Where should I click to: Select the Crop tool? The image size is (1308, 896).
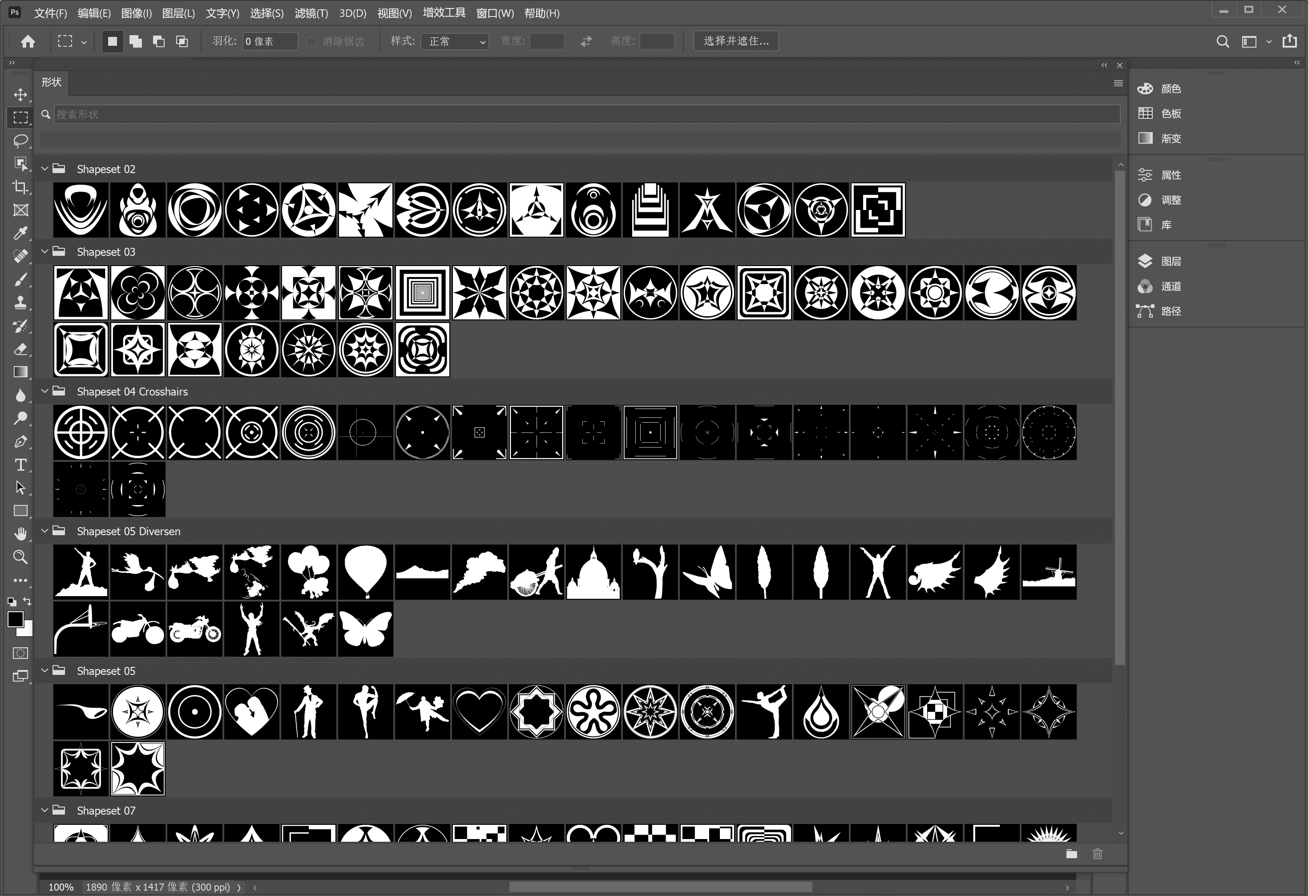point(21,187)
